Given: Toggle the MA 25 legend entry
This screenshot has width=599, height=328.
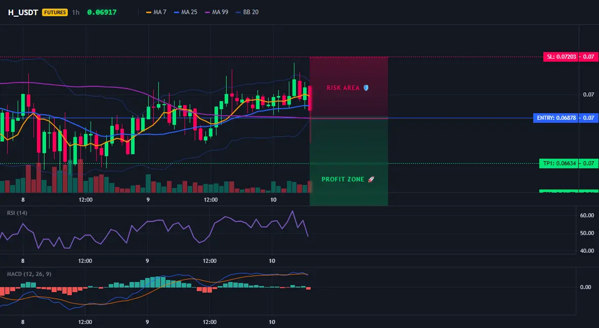Looking at the screenshot, I should point(186,12).
